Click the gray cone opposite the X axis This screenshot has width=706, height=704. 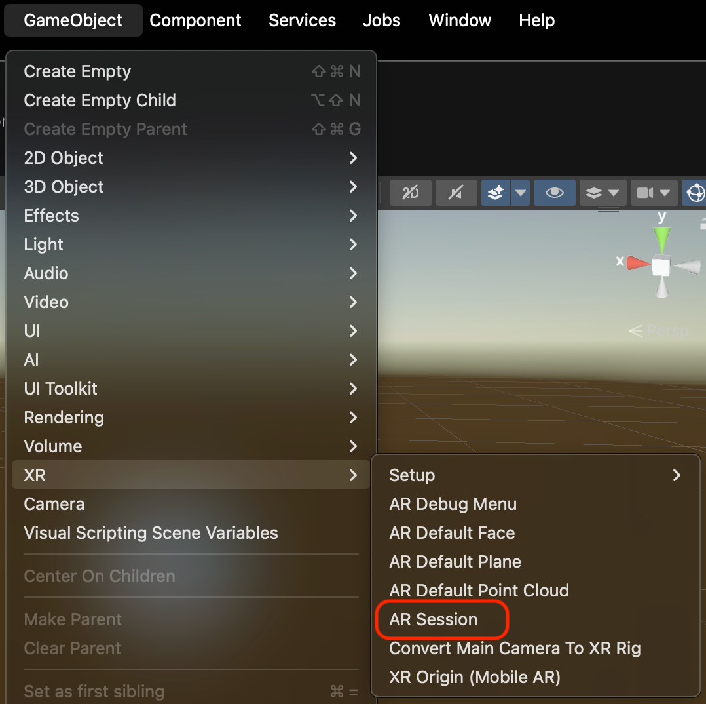coord(688,266)
